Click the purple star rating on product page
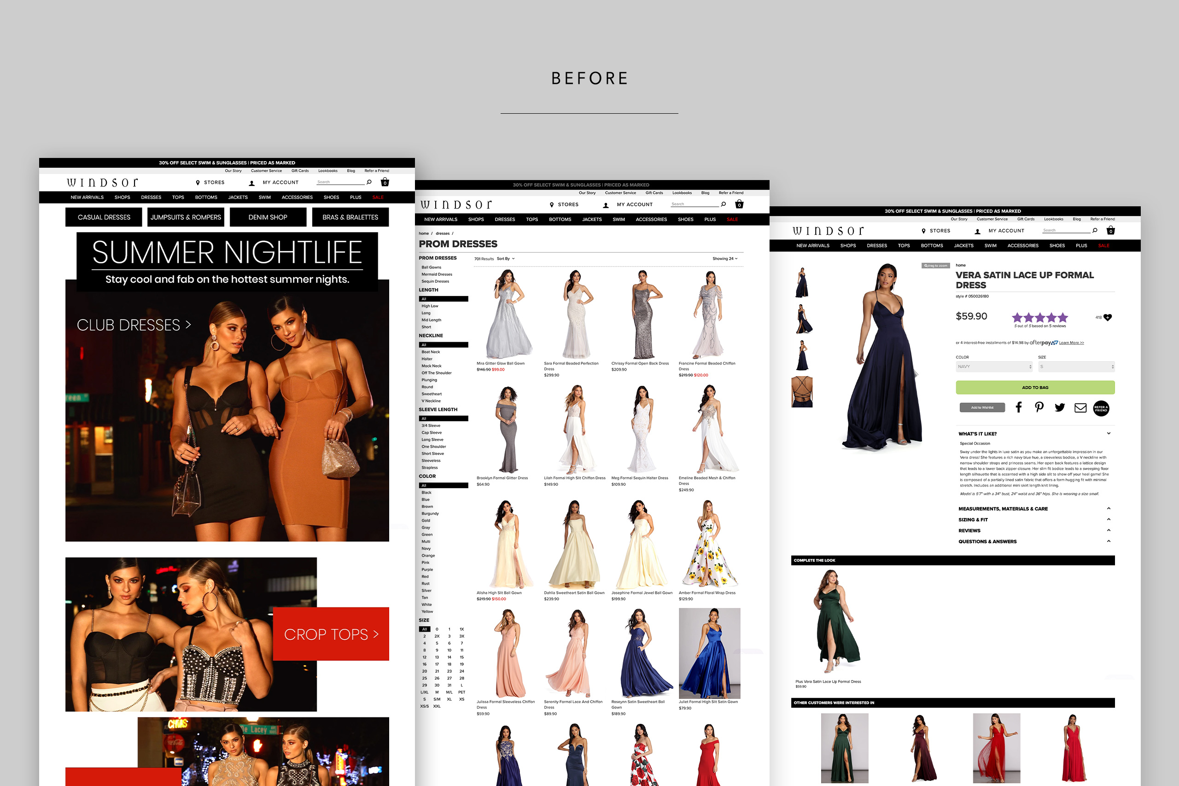 pyautogui.click(x=1039, y=317)
